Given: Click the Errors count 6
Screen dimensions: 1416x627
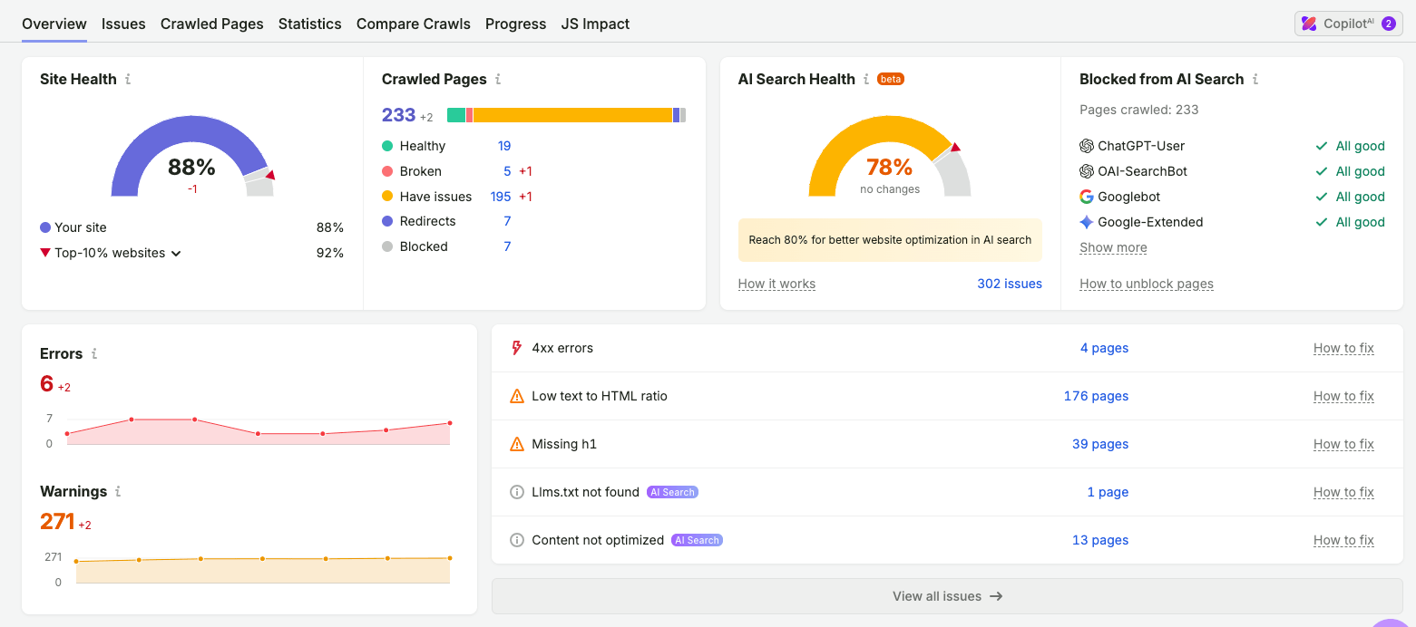Looking at the screenshot, I should (x=47, y=384).
